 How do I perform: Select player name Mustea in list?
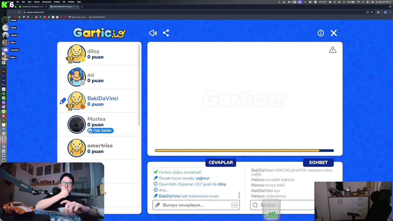point(96,119)
